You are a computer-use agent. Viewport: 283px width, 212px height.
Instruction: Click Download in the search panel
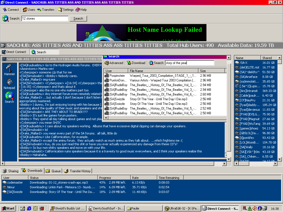tap(136, 63)
